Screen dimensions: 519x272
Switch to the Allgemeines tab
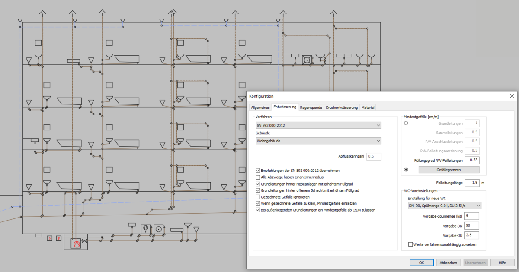[261, 107]
